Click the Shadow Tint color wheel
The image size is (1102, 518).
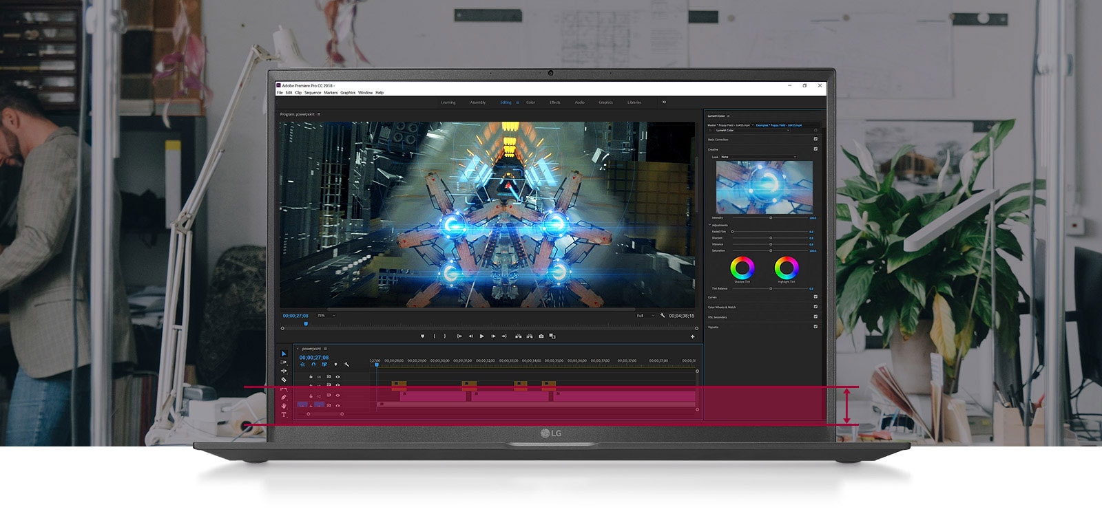tap(742, 267)
